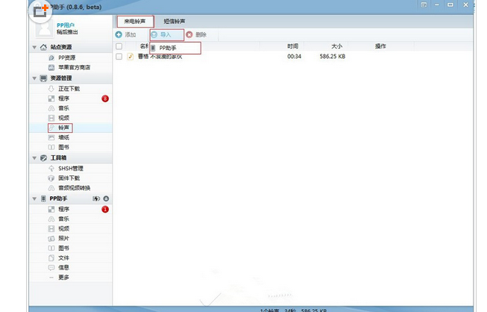Click the 00:34 duration cell

294,57
